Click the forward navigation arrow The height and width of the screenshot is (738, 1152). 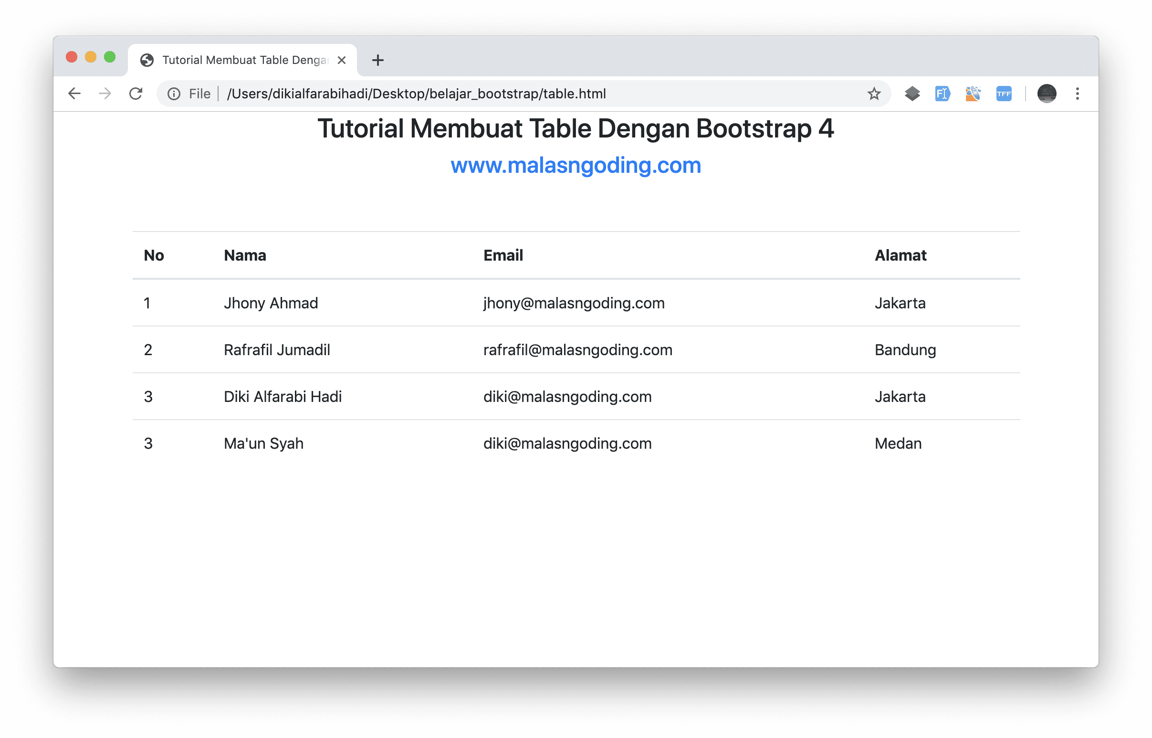tap(105, 94)
